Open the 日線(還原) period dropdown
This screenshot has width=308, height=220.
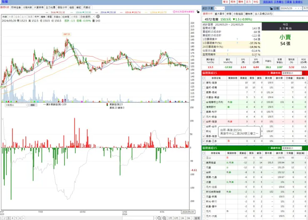(87, 17)
